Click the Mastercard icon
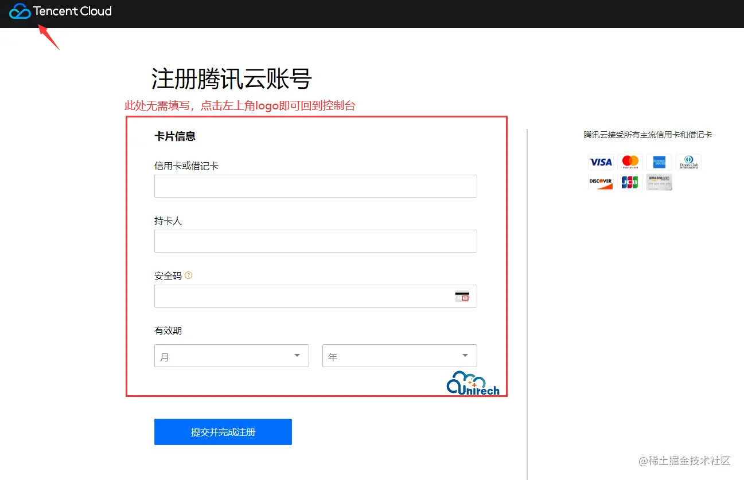The width and height of the screenshot is (744, 480). click(x=630, y=162)
